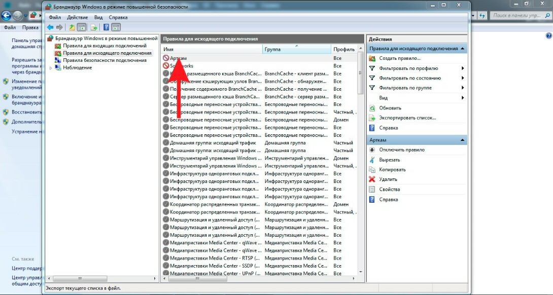Screen dimensions: 553x295
Task: Click the blue help icon in Control Panel window
Action: pyautogui.click(x=548, y=35)
